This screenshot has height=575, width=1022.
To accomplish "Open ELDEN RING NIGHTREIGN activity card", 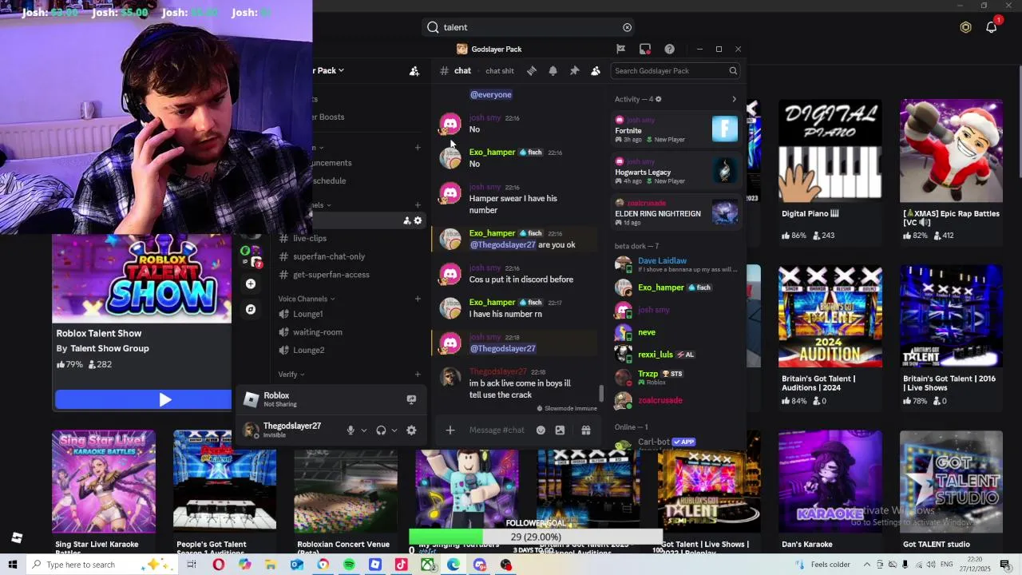I will (x=677, y=212).
